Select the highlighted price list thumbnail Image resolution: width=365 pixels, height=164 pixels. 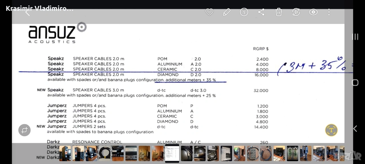coord(172,153)
